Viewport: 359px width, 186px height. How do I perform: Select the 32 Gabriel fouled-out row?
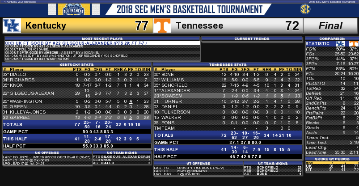[x=77, y=117]
